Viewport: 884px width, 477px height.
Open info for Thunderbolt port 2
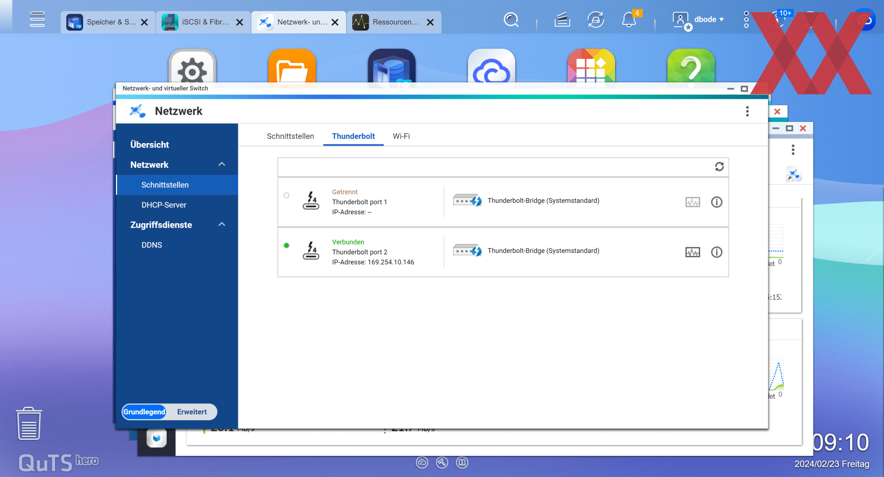pyautogui.click(x=716, y=252)
